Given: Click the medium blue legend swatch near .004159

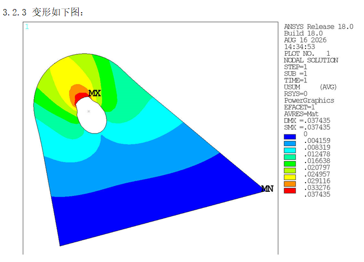Looking at the screenshot, I should [x=290, y=143].
